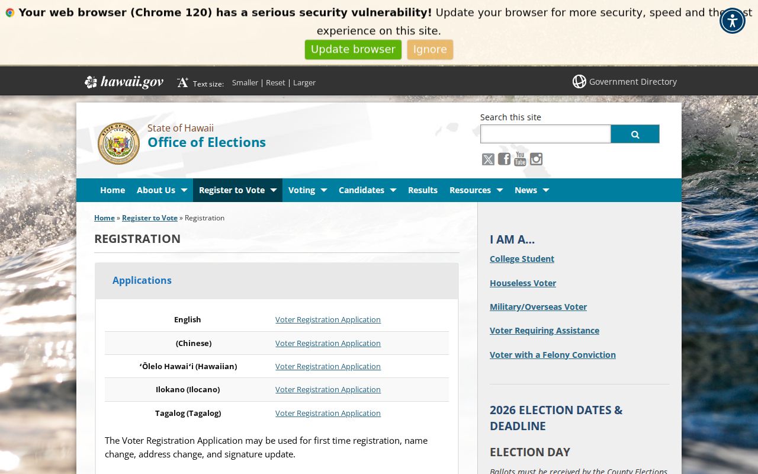Screen dimensions: 758x474
Task: Open the Voter Requiring Assistance link
Action: [x=544, y=331]
